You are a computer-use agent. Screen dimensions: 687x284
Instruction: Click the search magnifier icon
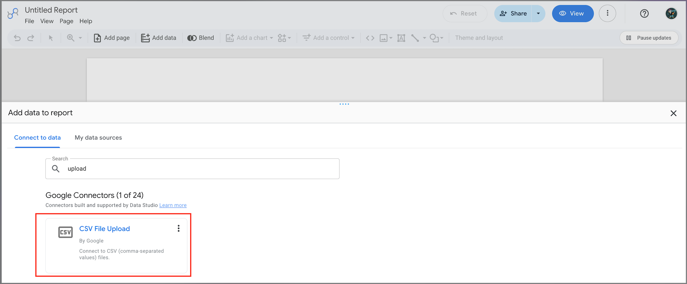(56, 169)
